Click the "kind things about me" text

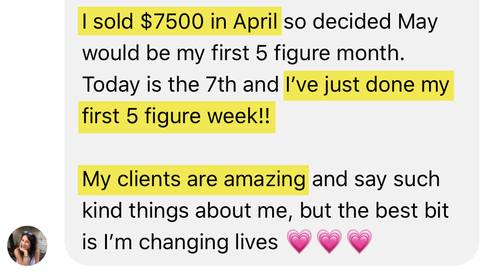[x=186, y=211]
